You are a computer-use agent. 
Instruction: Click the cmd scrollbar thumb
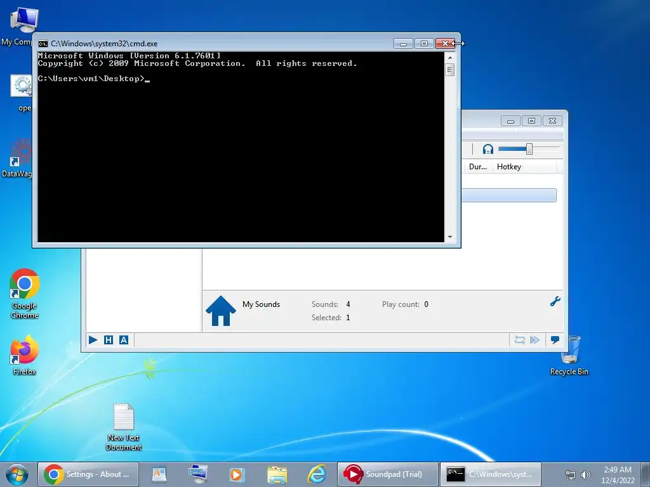(450, 69)
